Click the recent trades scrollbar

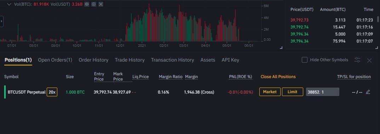378,19
